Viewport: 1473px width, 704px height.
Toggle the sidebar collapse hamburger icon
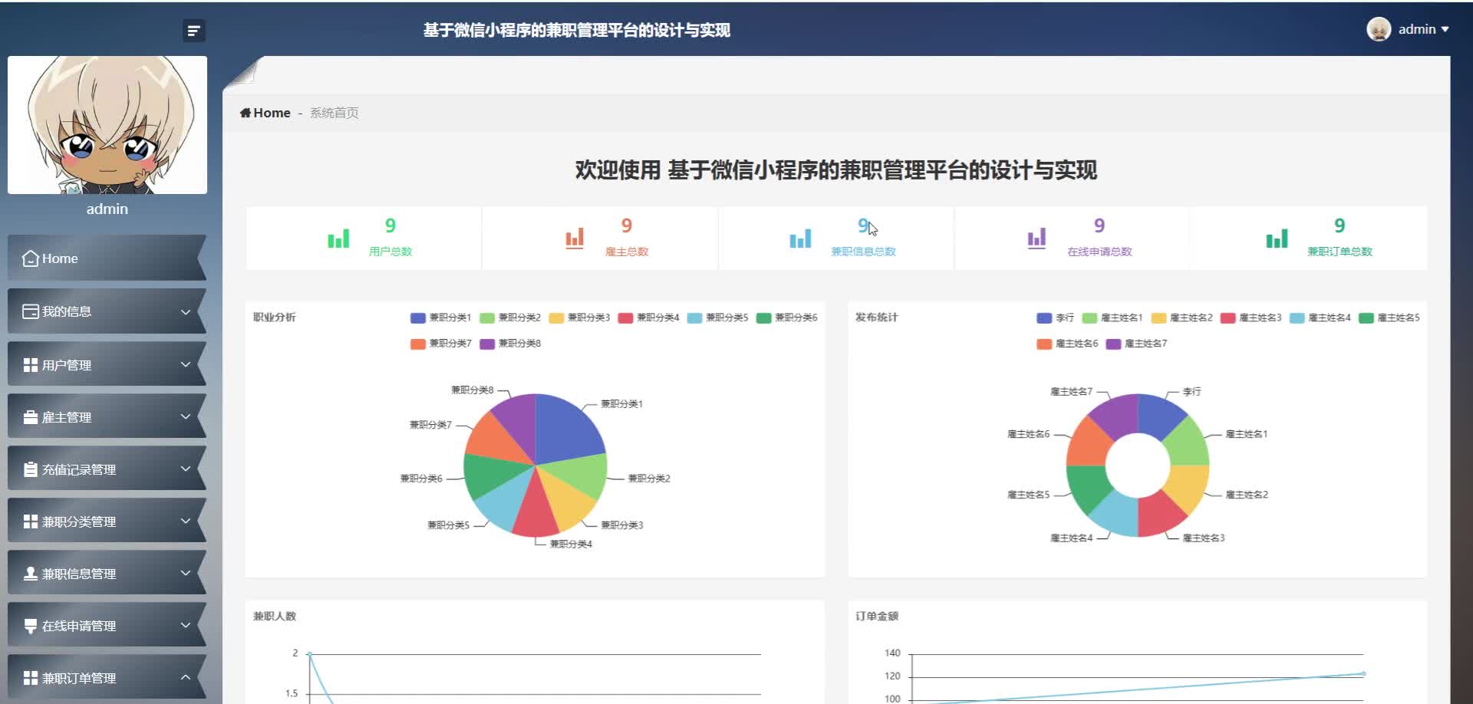tap(194, 31)
